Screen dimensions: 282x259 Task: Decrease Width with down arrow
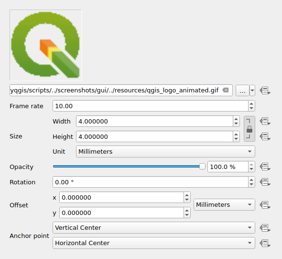[236, 124]
